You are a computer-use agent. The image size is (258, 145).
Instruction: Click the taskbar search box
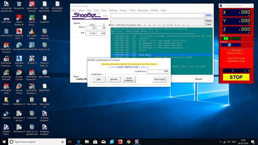pos(37,142)
